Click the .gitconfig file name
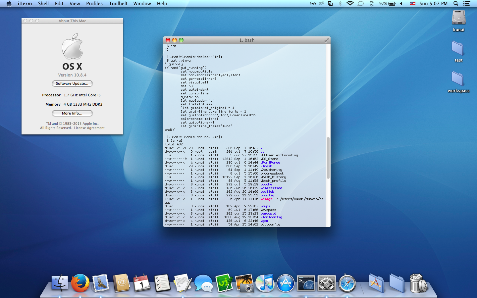 coord(270,224)
